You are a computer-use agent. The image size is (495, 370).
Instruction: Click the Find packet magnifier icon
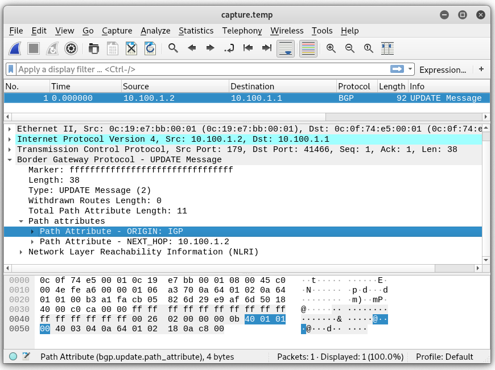tap(173, 48)
